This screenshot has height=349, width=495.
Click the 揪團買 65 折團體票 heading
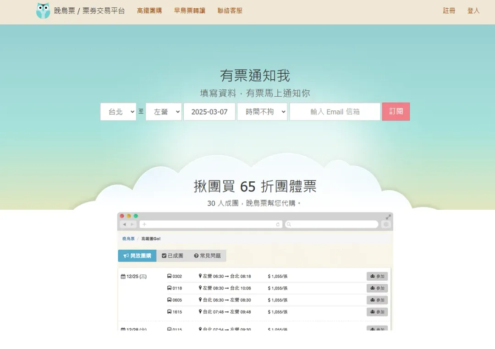point(255,186)
